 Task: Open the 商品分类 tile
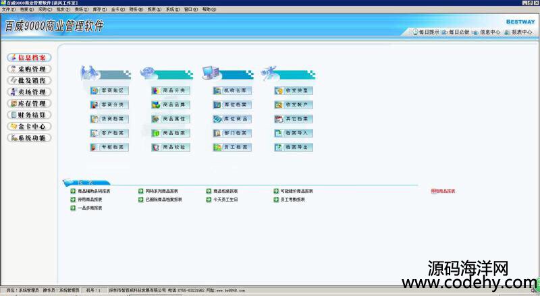coord(171,90)
